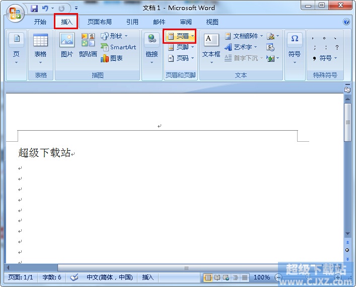Jump to next page browse button
356x287 pixels.
[x=347, y=259]
